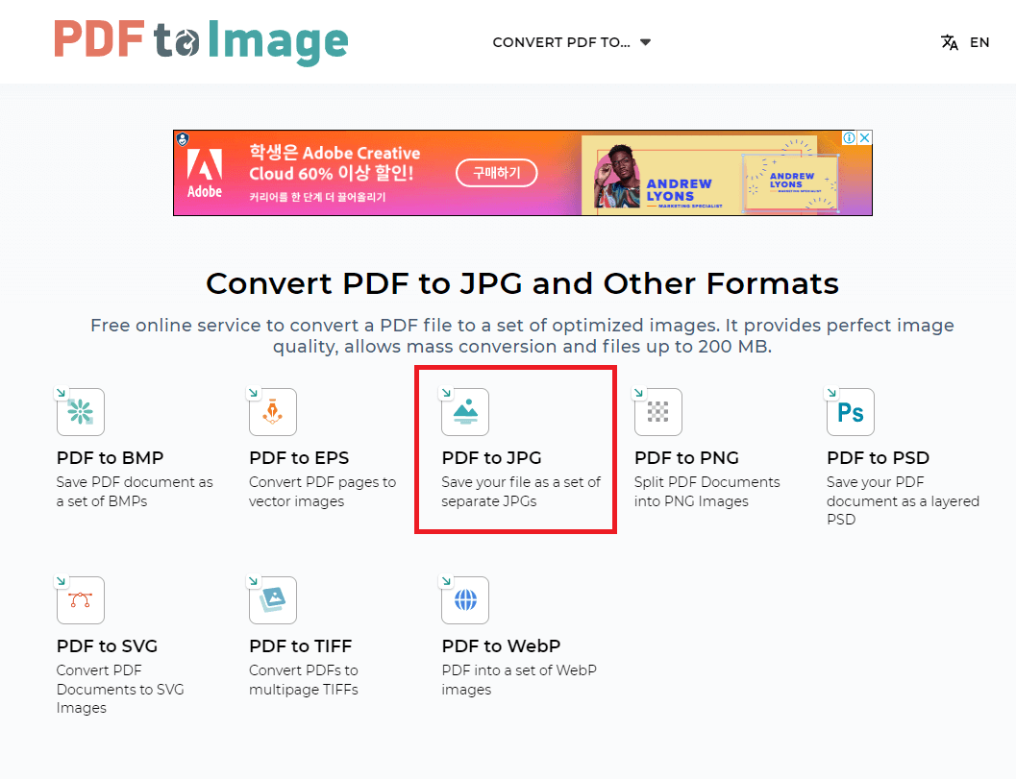Close the Adobe advertisement banner
1016x779 pixels.
864,137
